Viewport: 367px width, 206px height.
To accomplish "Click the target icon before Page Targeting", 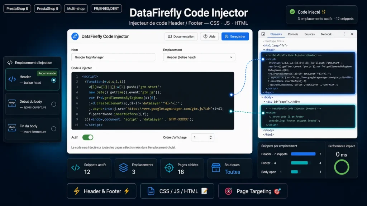I will click(228, 191).
